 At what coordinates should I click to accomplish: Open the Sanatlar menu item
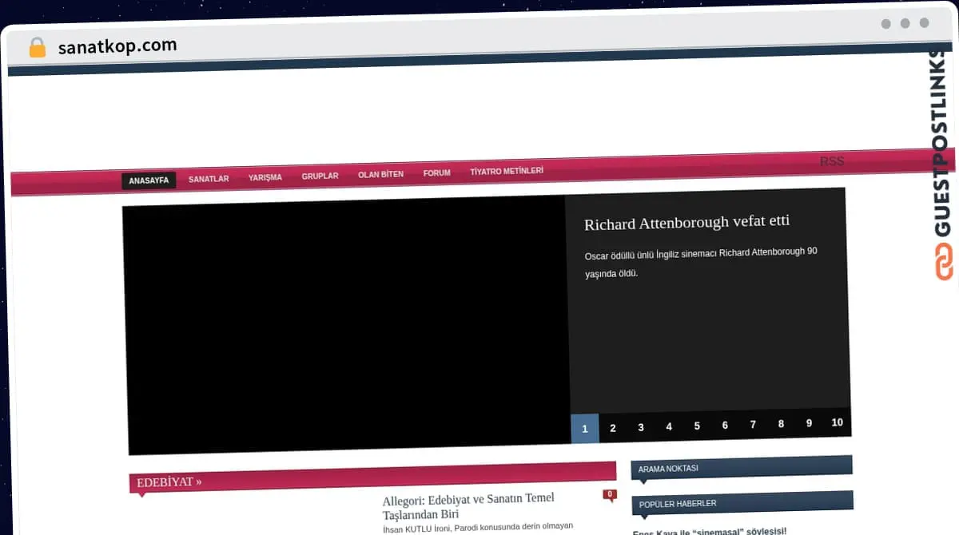(209, 179)
